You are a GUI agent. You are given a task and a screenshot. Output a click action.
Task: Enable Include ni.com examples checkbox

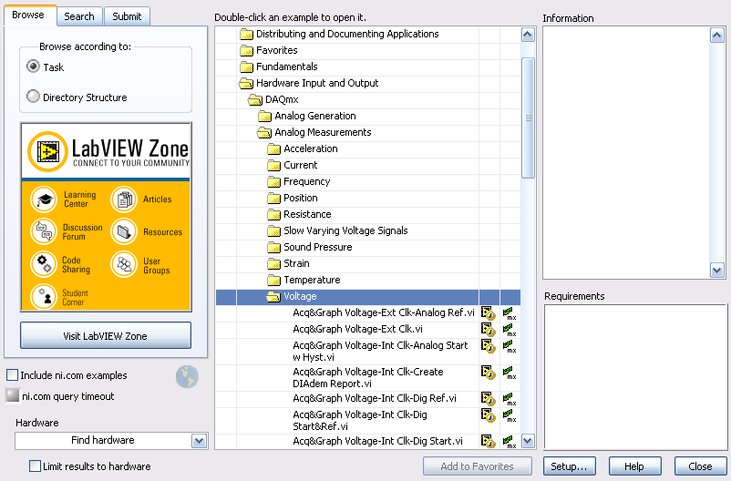coord(13,374)
